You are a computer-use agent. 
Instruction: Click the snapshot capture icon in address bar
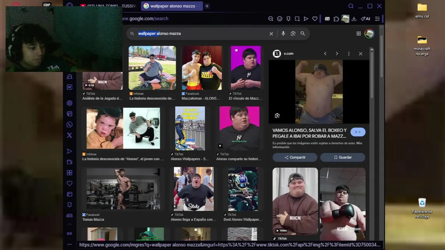click(x=297, y=19)
